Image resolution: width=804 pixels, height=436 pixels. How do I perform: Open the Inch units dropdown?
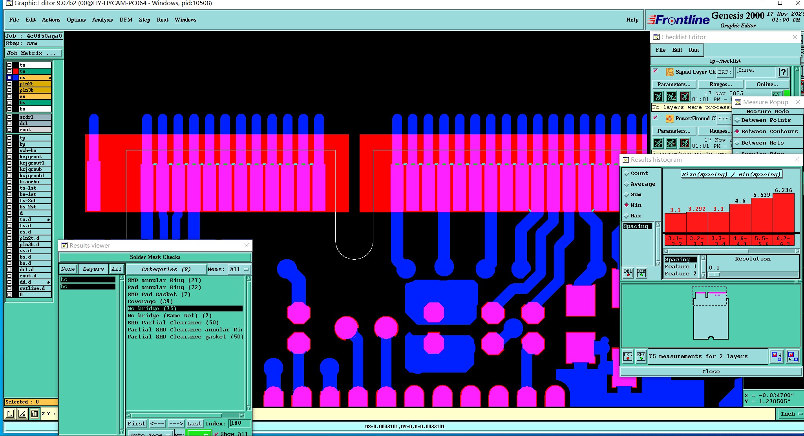tap(790, 414)
